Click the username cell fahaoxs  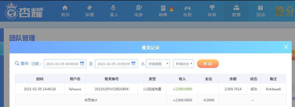tap(75, 89)
